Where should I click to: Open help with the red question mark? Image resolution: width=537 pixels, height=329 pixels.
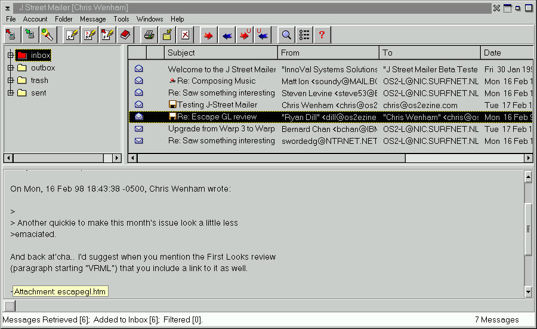pos(322,35)
